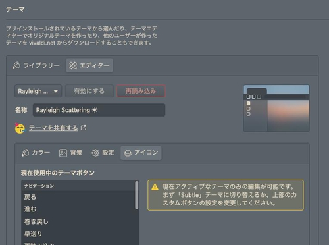Select 戻る in the button list
The image size is (329, 245).
[x=78, y=197]
